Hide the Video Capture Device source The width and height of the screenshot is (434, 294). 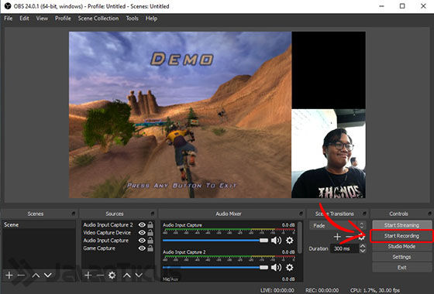click(x=142, y=233)
